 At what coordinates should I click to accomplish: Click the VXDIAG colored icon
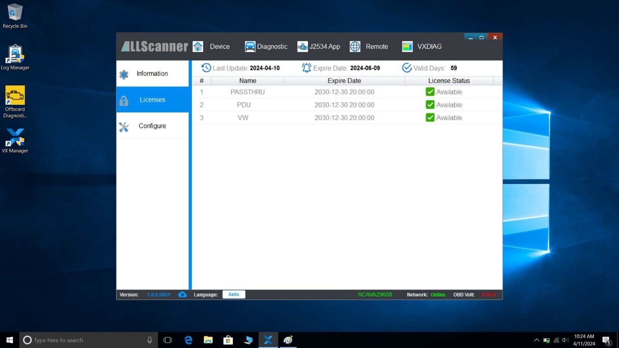[x=407, y=46]
